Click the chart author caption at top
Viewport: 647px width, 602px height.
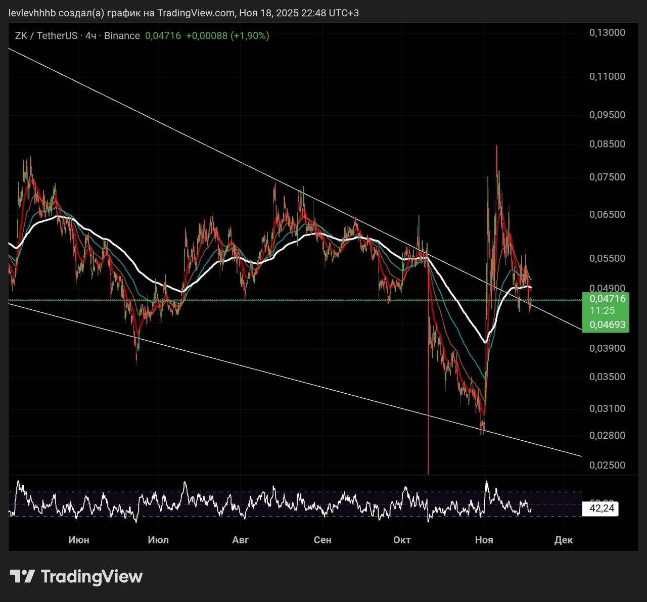pyautogui.click(x=184, y=13)
